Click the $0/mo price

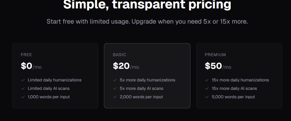coord(31,66)
